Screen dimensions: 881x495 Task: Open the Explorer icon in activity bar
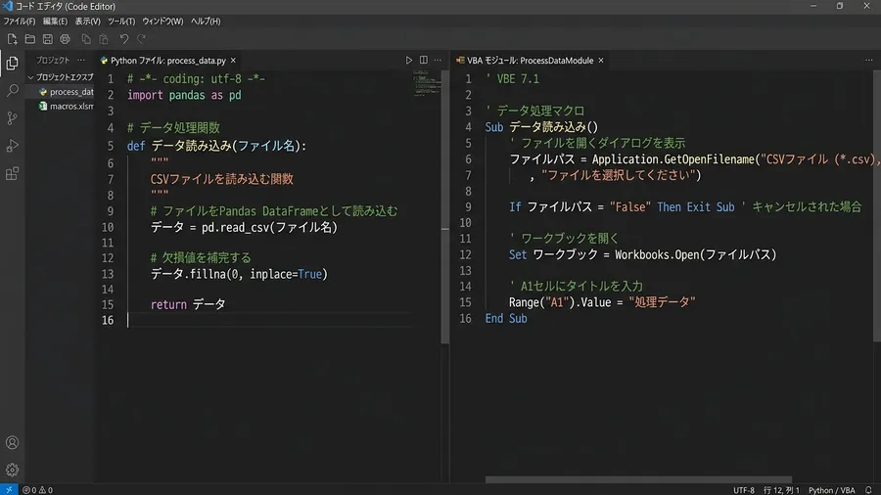coord(12,63)
